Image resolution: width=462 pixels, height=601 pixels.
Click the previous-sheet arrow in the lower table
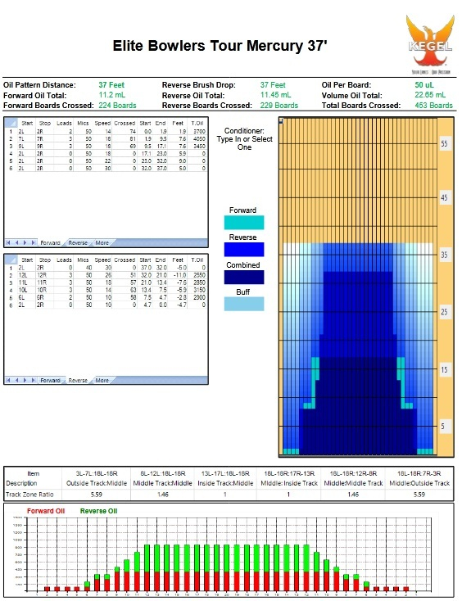(x=16, y=380)
